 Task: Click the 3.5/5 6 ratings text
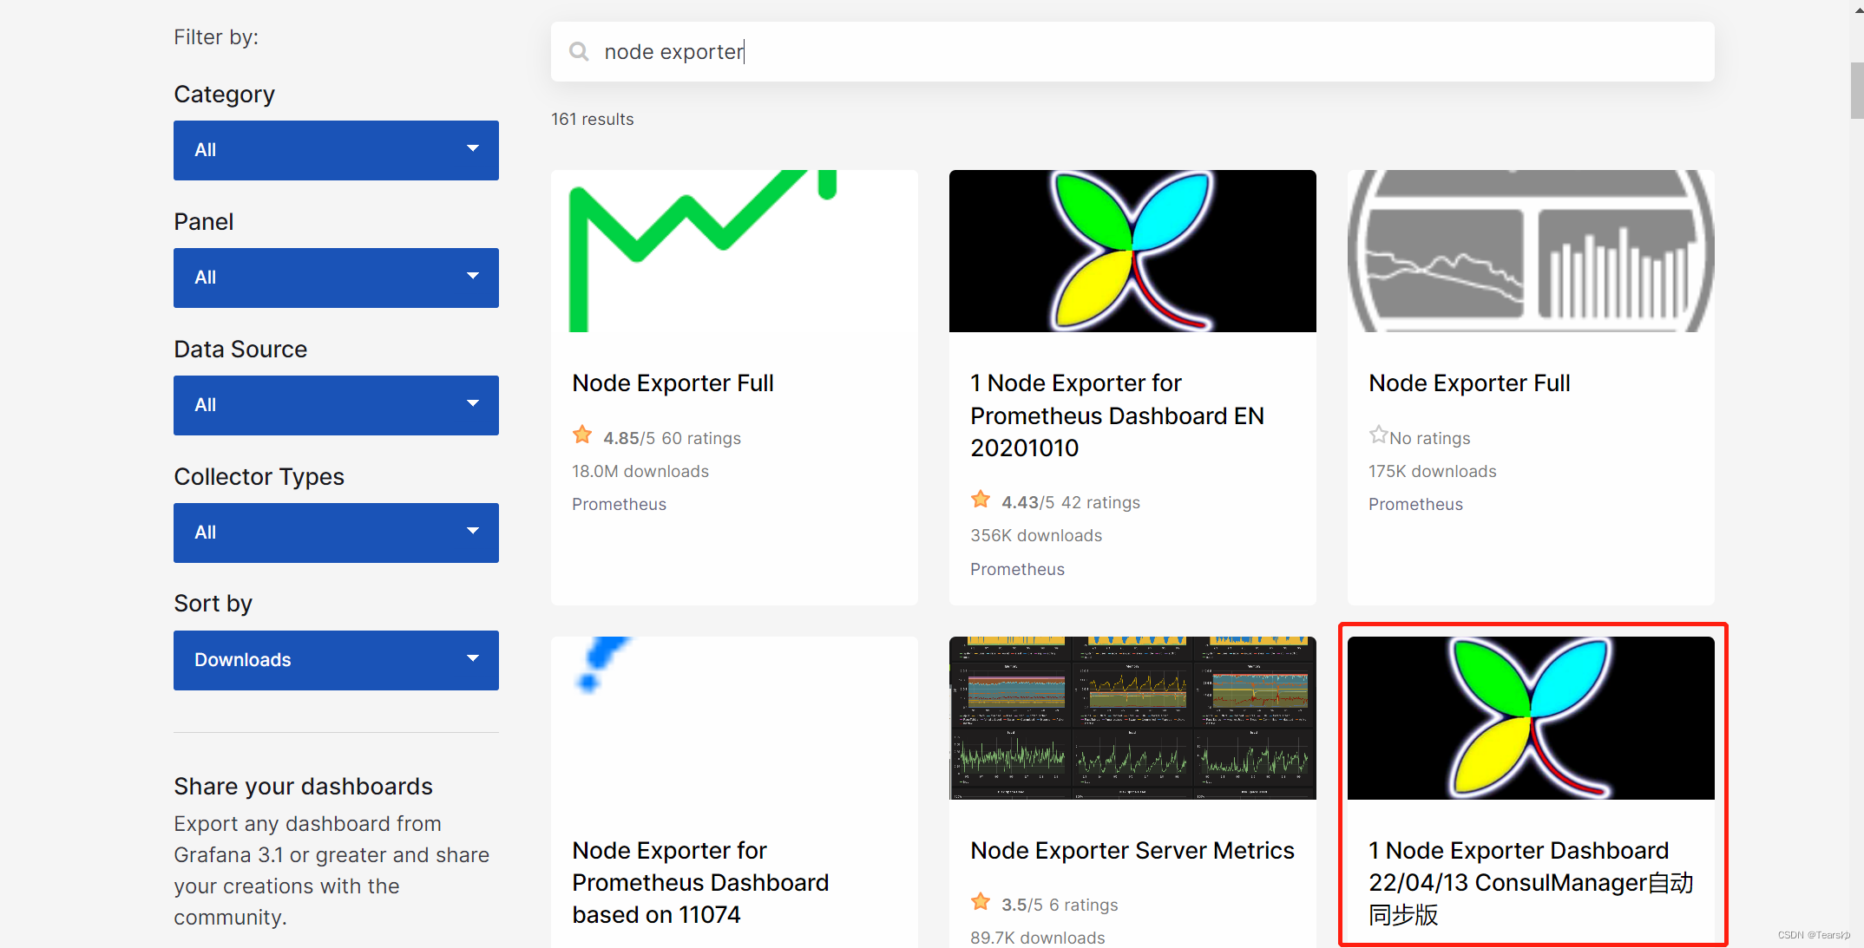pos(1060,905)
